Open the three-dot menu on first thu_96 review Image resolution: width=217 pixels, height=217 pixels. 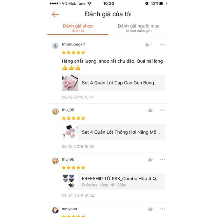pos(162,110)
